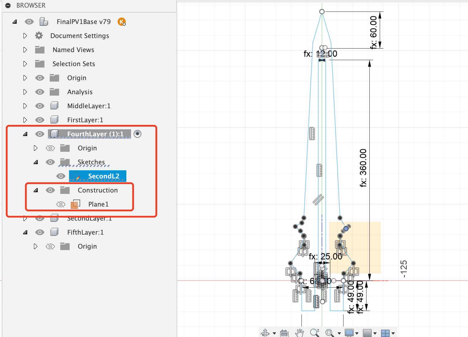The width and height of the screenshot is (468, 337).
Task: Click the fx: 12.00 dimension
Action: tap(320, 54)
